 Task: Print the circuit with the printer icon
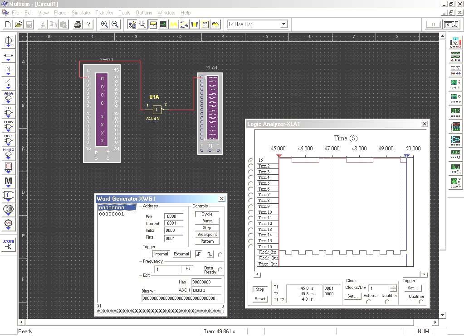[78, 24]
